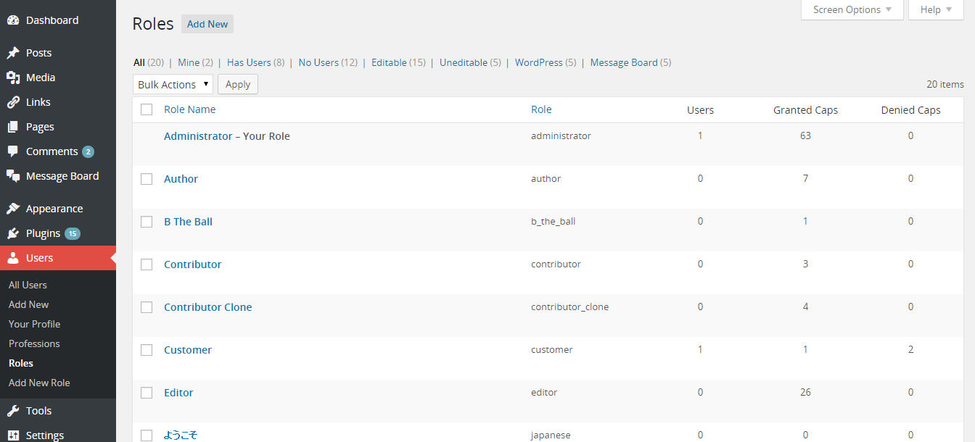Check the Customer role checkbox
Image resolution: width=975 pixels, height=442 pixels.
[147, 350]
